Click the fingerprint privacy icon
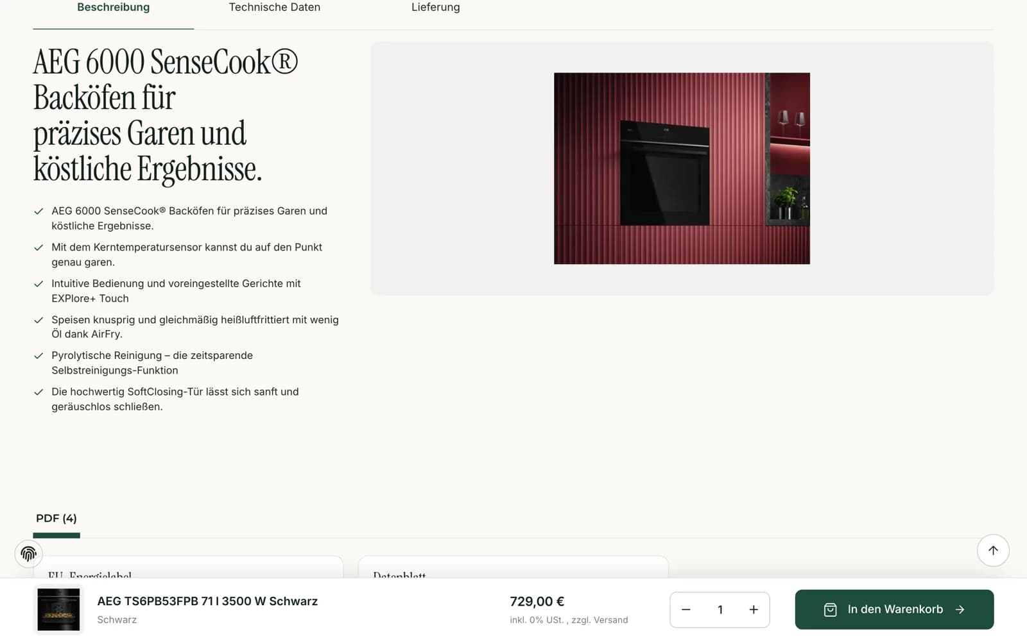 click(x=28, y=553)
